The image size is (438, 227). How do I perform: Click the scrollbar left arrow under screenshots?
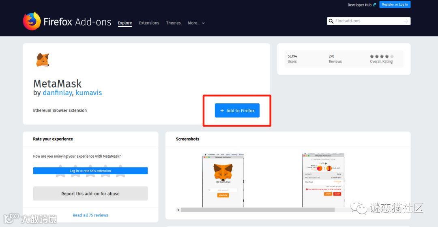click(x=178, y=210)
